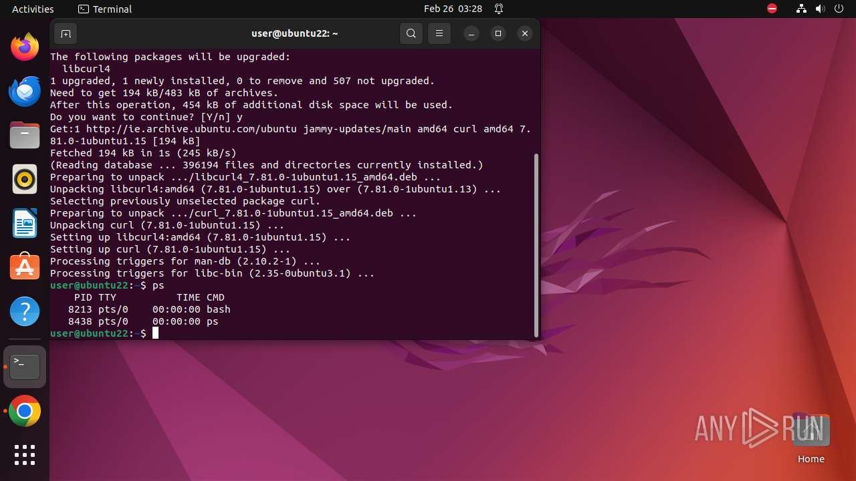Open LibreOffice Writer from the dock

(25, 223)
